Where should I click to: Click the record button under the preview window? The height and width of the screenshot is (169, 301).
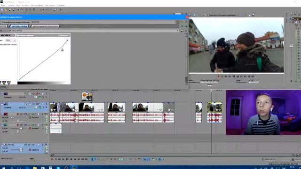coord(218,77)
